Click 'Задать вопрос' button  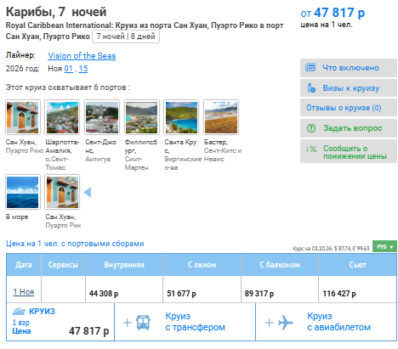point(349,128)
